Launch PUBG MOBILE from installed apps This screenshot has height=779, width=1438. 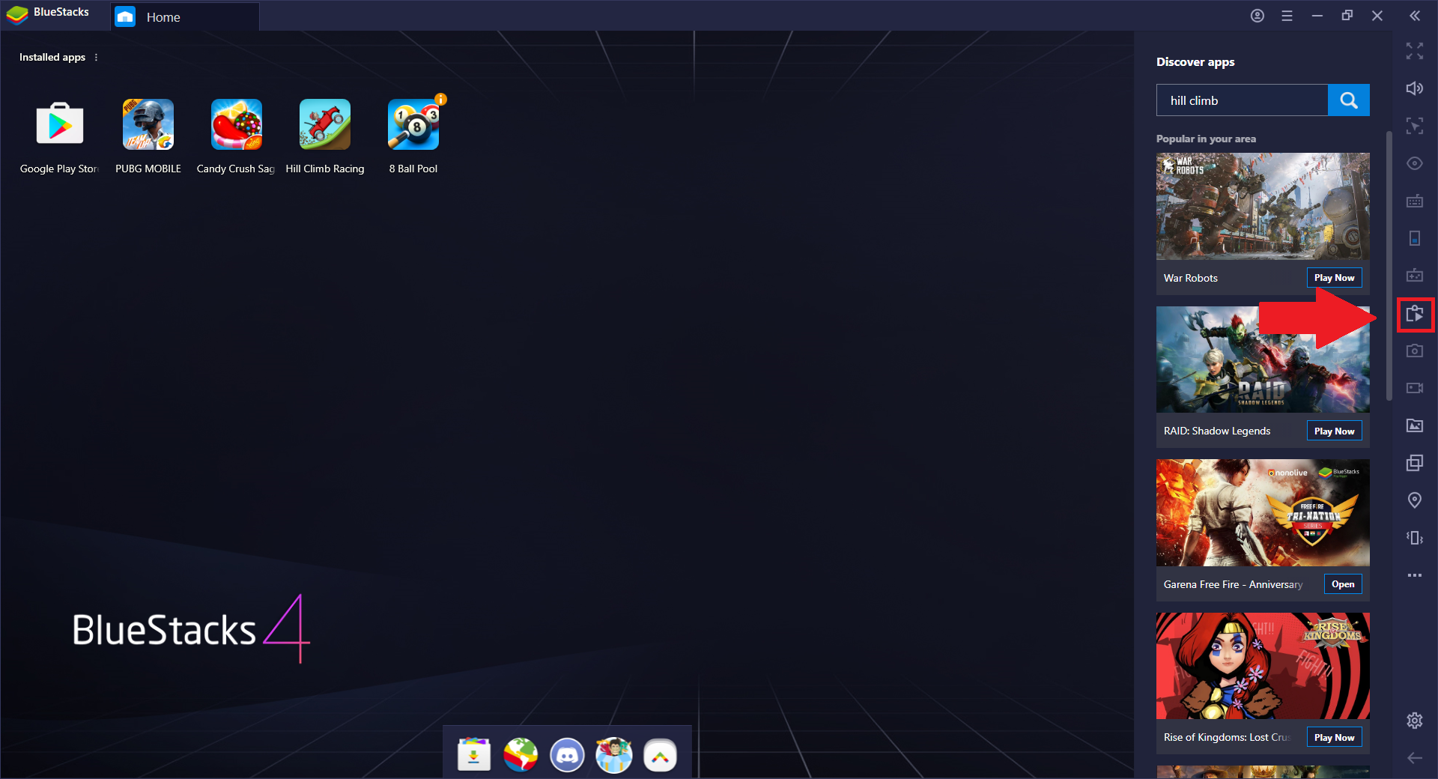pyautogui.click(x=148, y=125)
